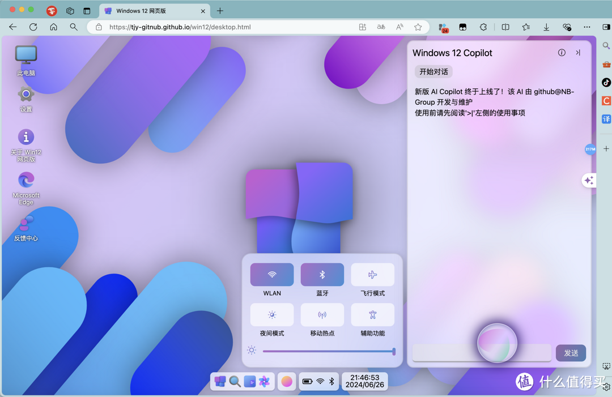Open the favorites list icon
Screen dimensions: 612x397
(526, 27)
